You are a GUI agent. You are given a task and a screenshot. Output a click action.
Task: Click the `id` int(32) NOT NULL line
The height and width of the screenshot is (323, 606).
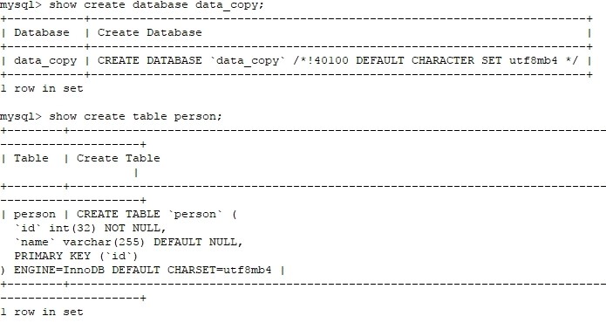[x=90, y=228]
